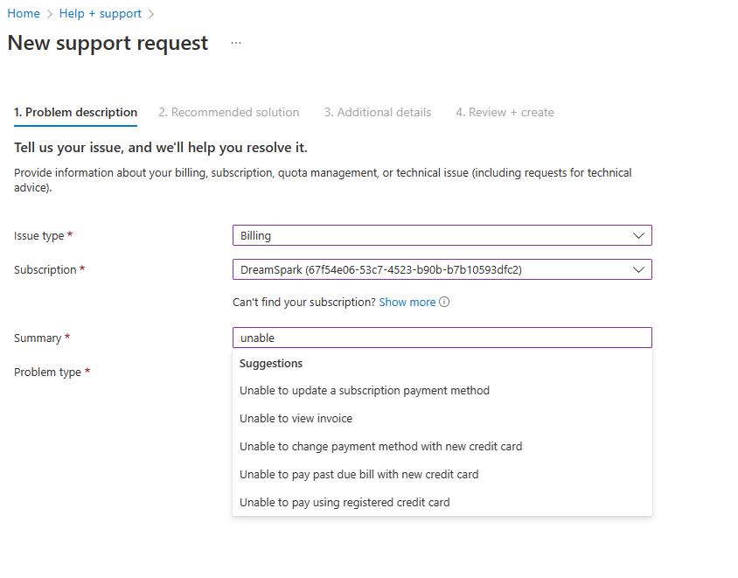Go to Help + support breadcrumb
Viewport: 738px width, 578px height.
(101, 14)
